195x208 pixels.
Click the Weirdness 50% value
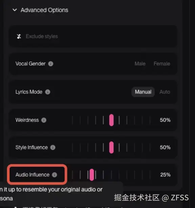tap(165, 120)
